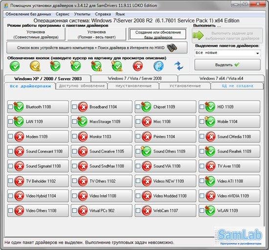Viewport: 269px width, 250px height.
Task: Open the driver pack selection dropdown
Action: pos(227,53)
